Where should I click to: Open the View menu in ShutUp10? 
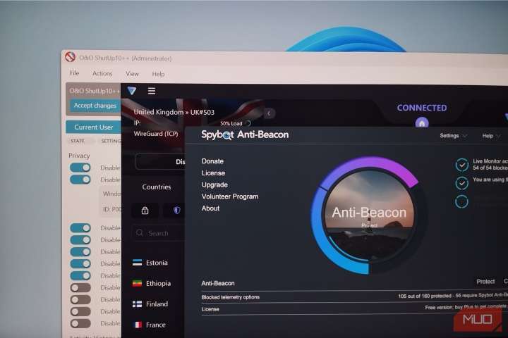132,74
